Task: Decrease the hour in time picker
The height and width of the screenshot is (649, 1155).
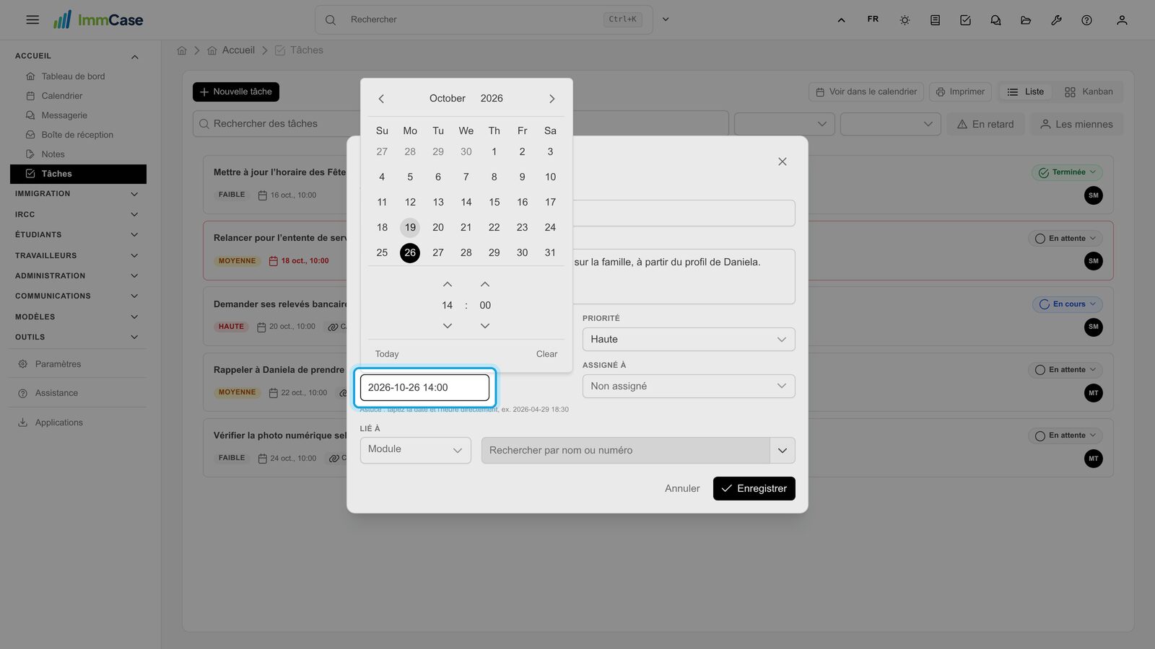Action: pos(448,326)
